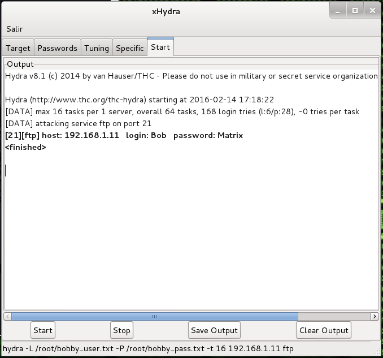Click Clear Output button

[x=324, y=330]
